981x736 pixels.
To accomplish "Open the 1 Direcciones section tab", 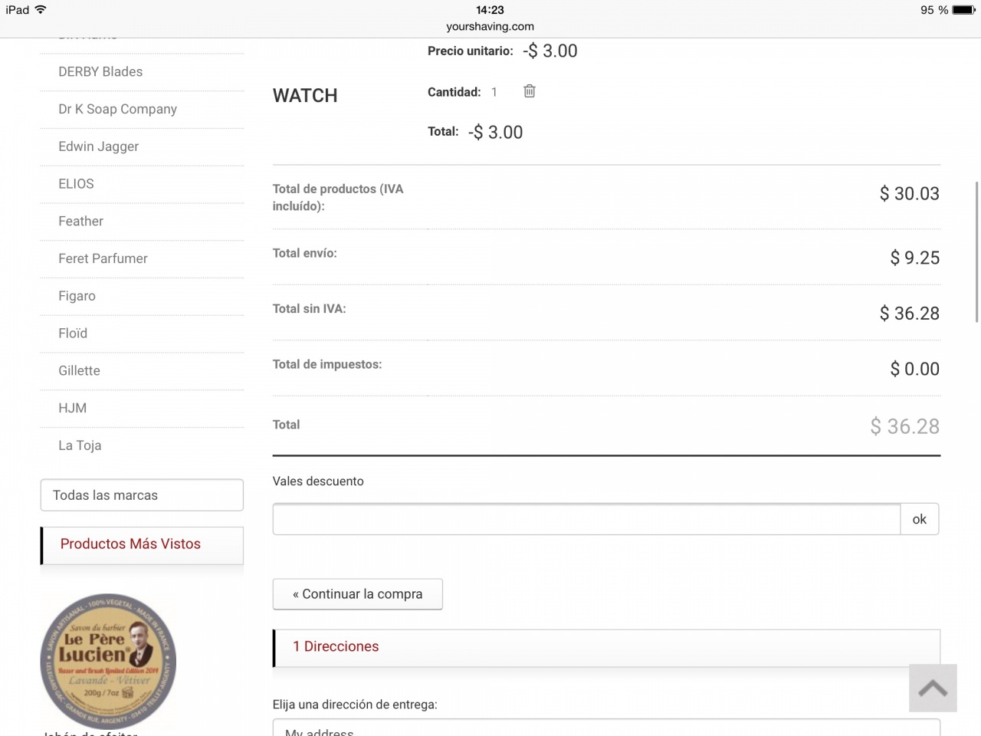I will (336, 646).
